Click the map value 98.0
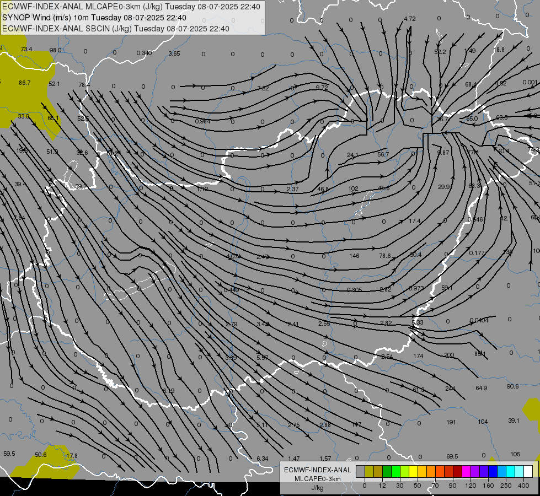The height and width of the screenshot is (496, 540). pyautogui.click(x=55, y=50)
